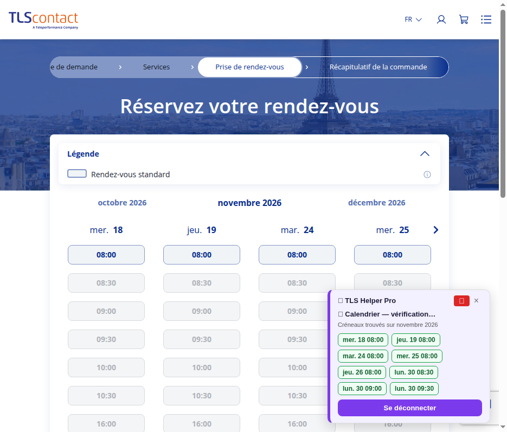The height and width of the screenshot is (432, 507).
Task: Click the TLScontact logo
Action: tap(43, 20)
